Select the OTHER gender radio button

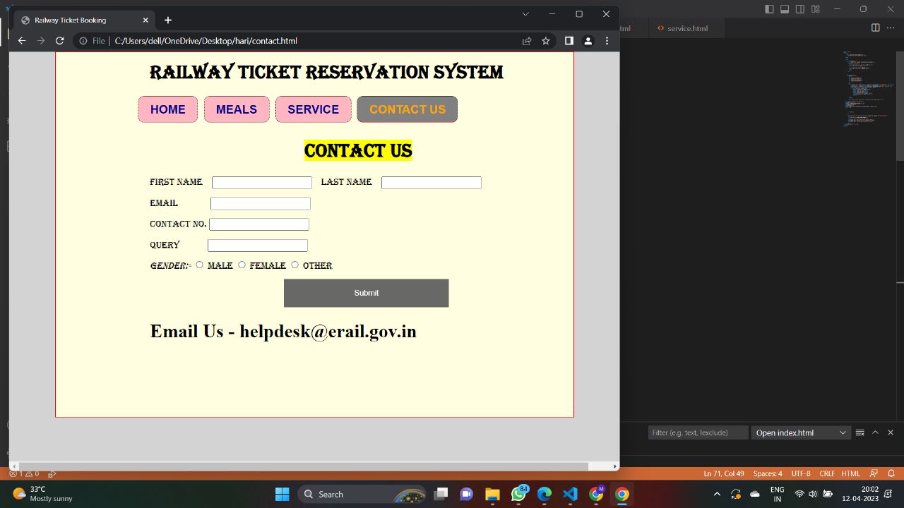click(295, 265)
